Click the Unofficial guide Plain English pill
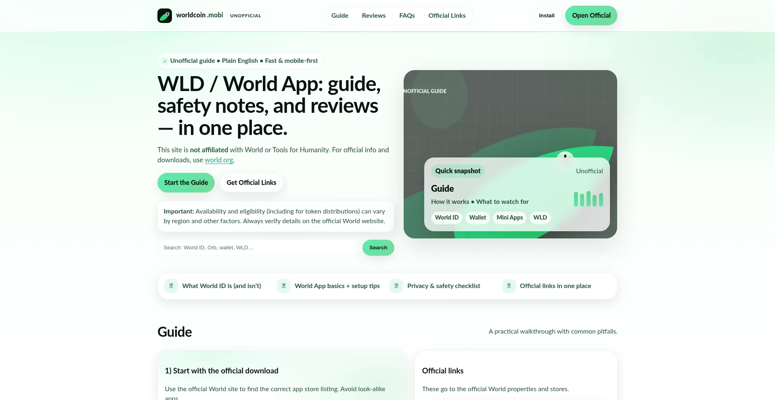This screenshot has height=400, width=775. click(240, 61)
